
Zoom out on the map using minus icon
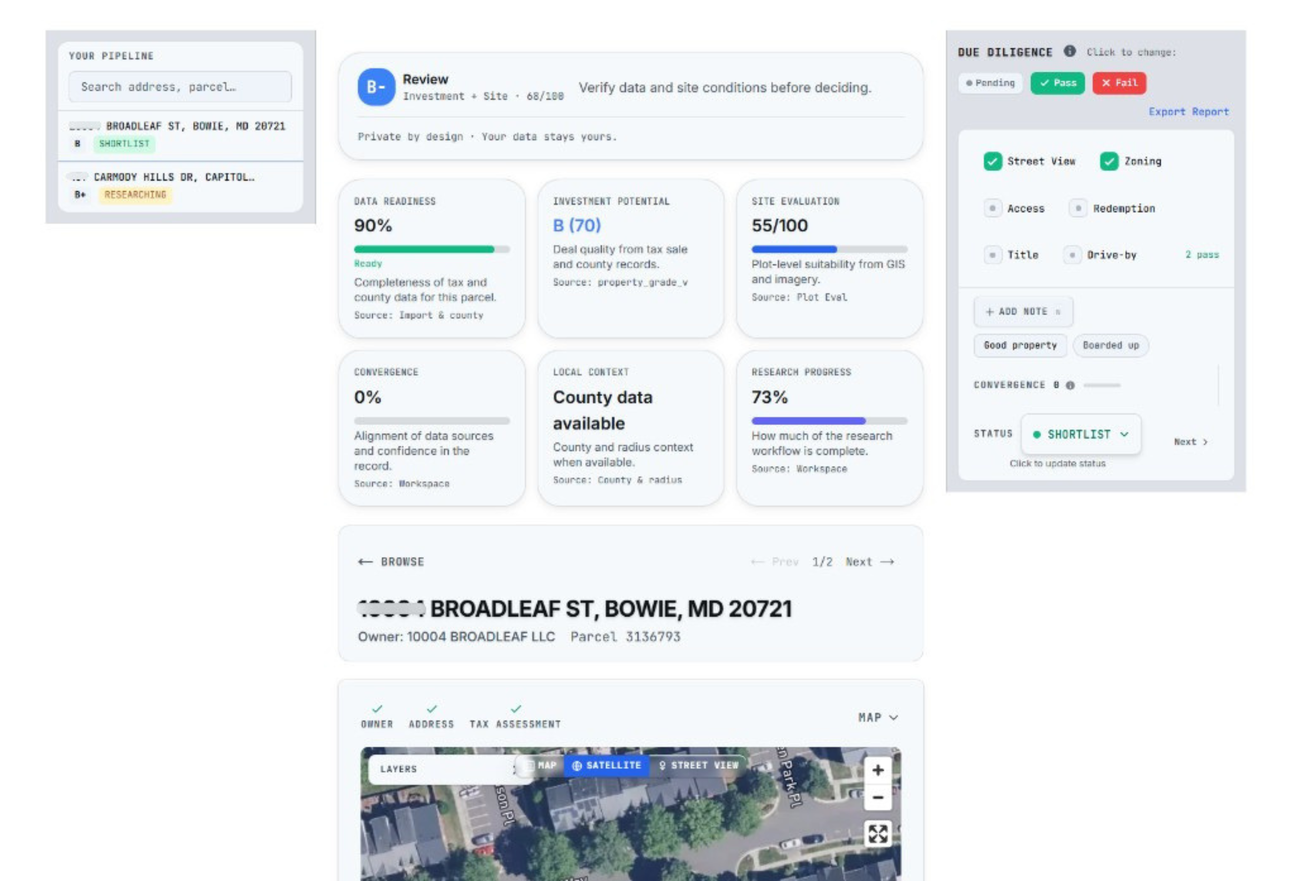[878, 798]
